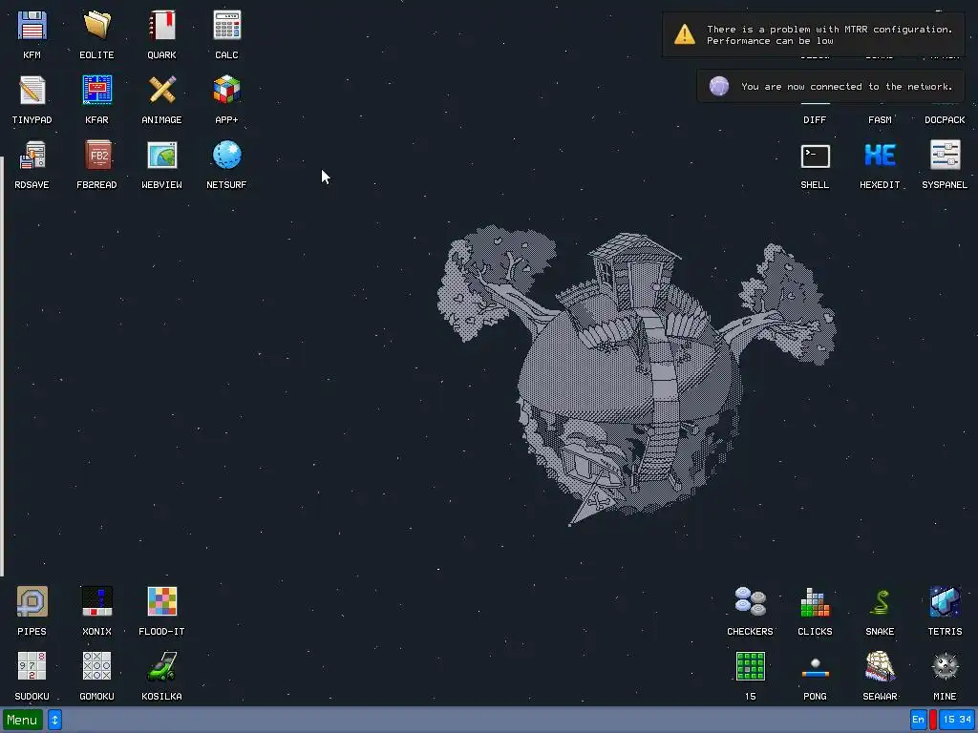The width and height of the screenshot is (978, 733).
Task: Open the WEBVIEW icon
Action: click(x=161, y=156)
